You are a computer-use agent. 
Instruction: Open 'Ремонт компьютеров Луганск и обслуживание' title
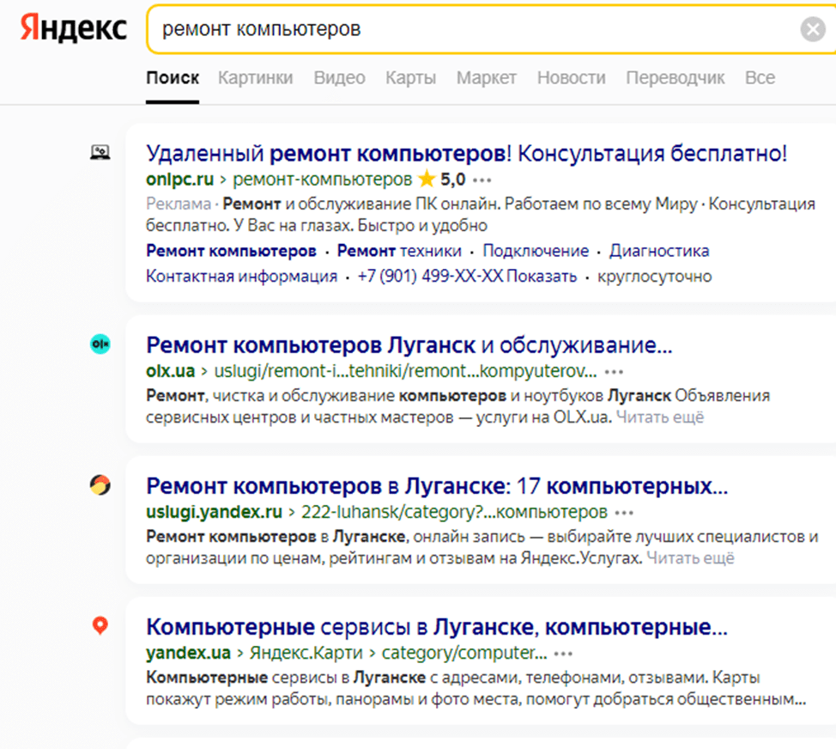click(x=409, y=345)
